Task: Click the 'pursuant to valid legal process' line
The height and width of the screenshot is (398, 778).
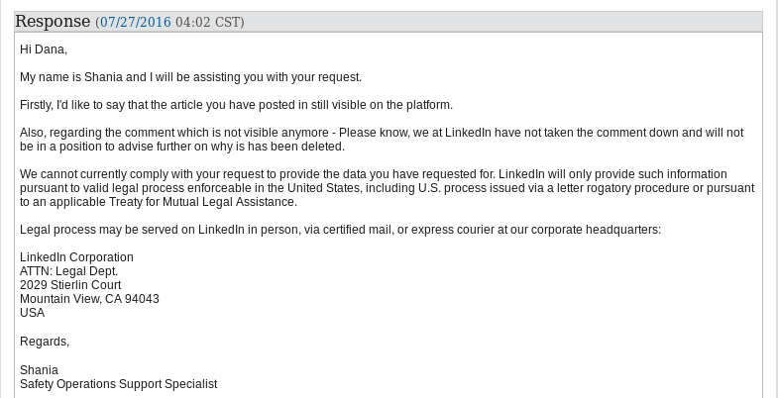Action: coord(387,188)
